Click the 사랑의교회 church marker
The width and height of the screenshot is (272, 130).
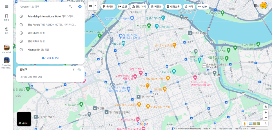[x=89, y=114]
